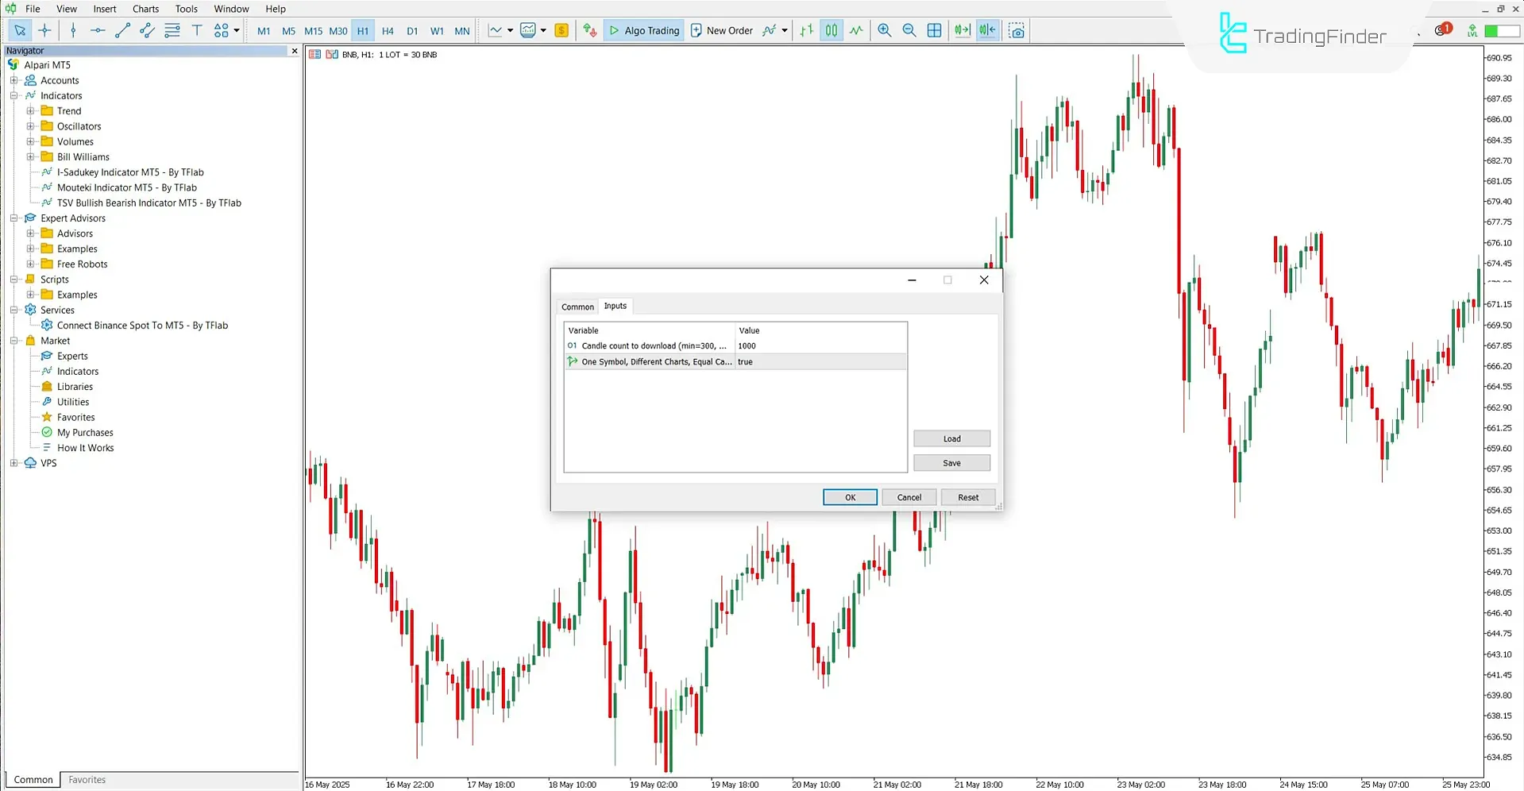Image resolution: width=1524 pixels, height=791 pixels.
Task: Select the text label tool
Action: coord(197,30)
